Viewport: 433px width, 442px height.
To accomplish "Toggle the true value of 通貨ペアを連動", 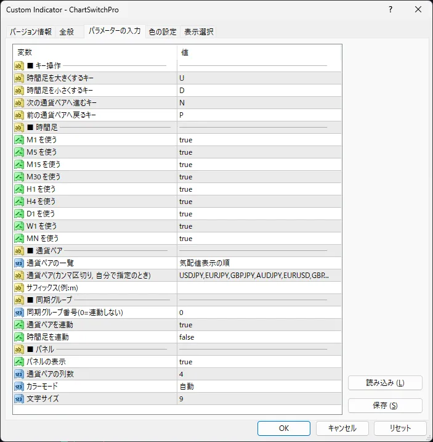I will click(259, 325).
